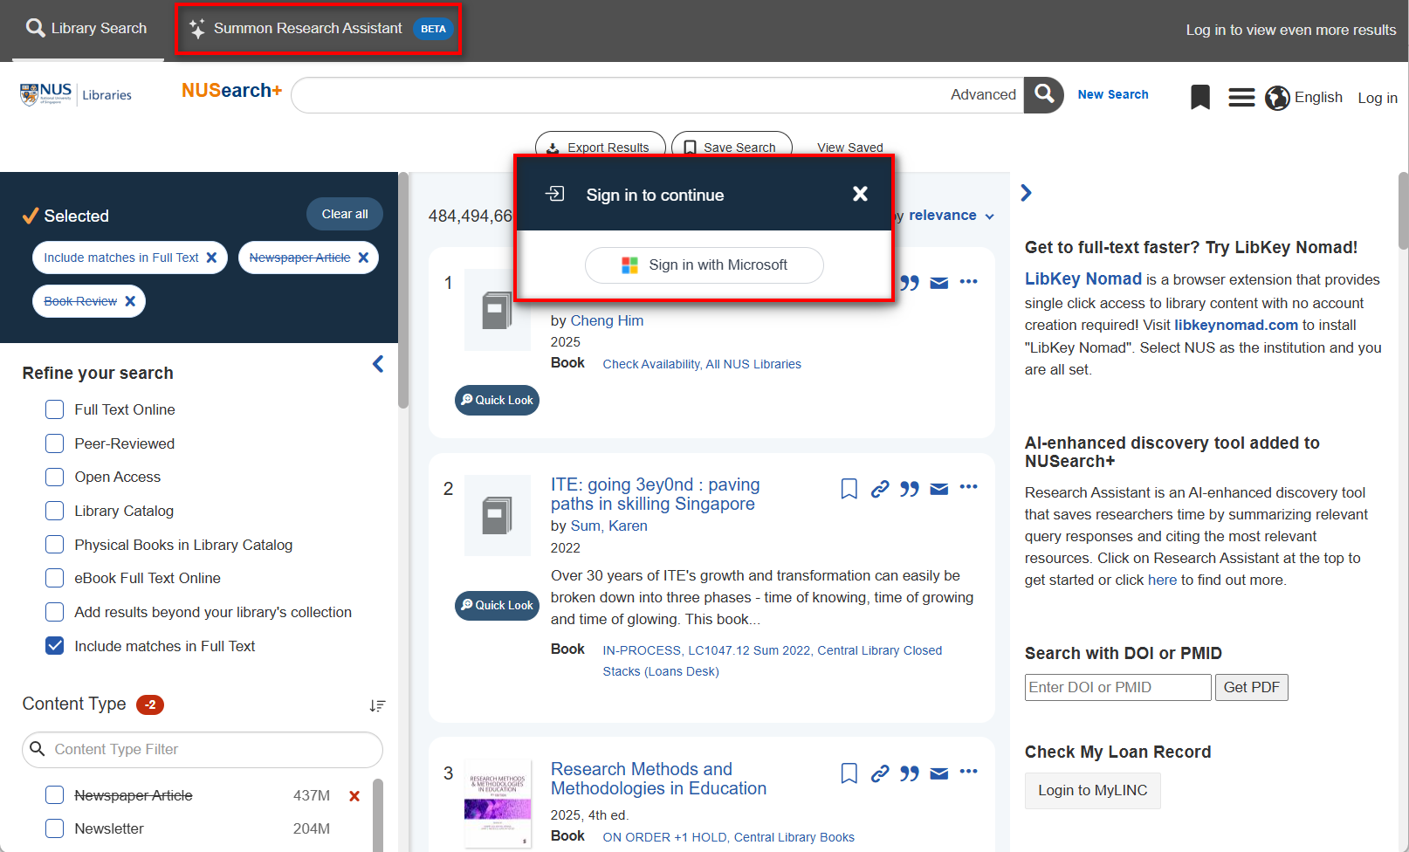The image size is (1409, 852).
Task: Open Advanced search options
Action: (x=983, y=94)
